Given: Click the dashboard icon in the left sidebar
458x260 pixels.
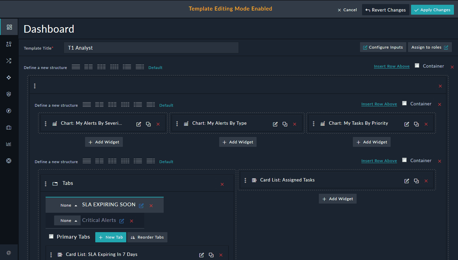Looking at the screenshot, I should tap(9, 27).
